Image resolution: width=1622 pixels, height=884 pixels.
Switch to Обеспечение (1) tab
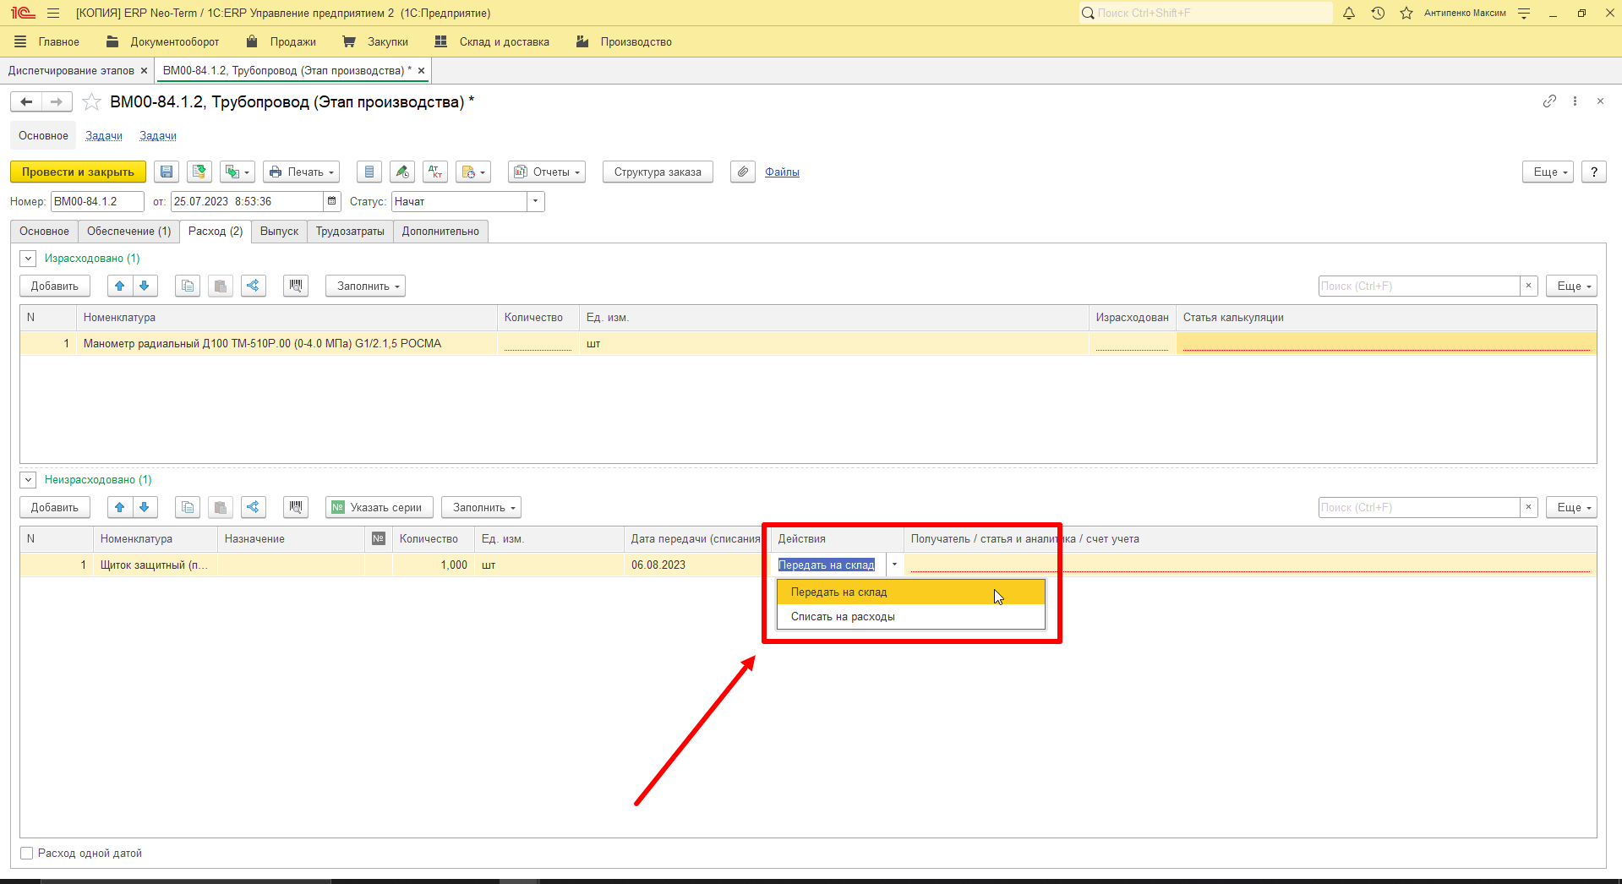[128, 232]
